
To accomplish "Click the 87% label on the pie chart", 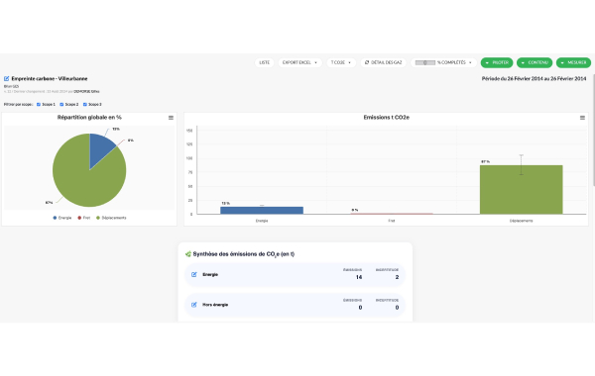I will [x=49, y=203].
